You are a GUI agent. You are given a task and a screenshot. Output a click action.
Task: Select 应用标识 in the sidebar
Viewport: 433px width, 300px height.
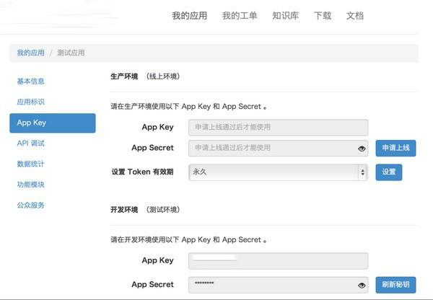pos(30,102)
